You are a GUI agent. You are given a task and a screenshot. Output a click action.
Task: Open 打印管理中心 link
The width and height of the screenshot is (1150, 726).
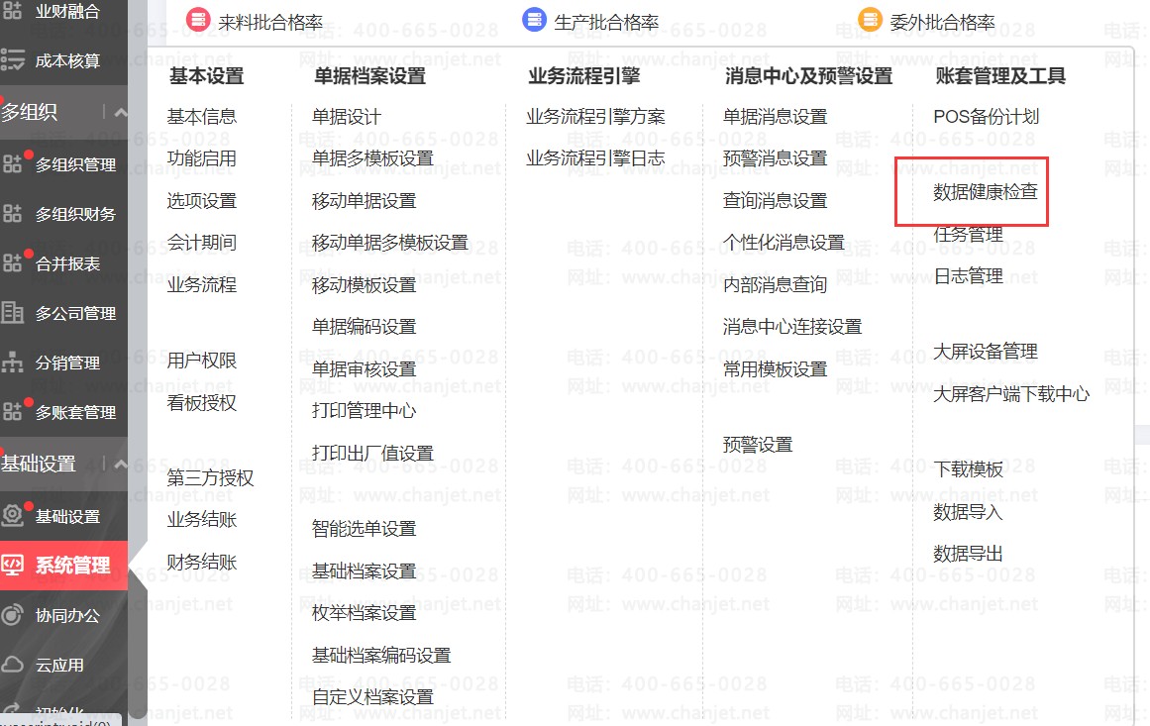[364, 411]
